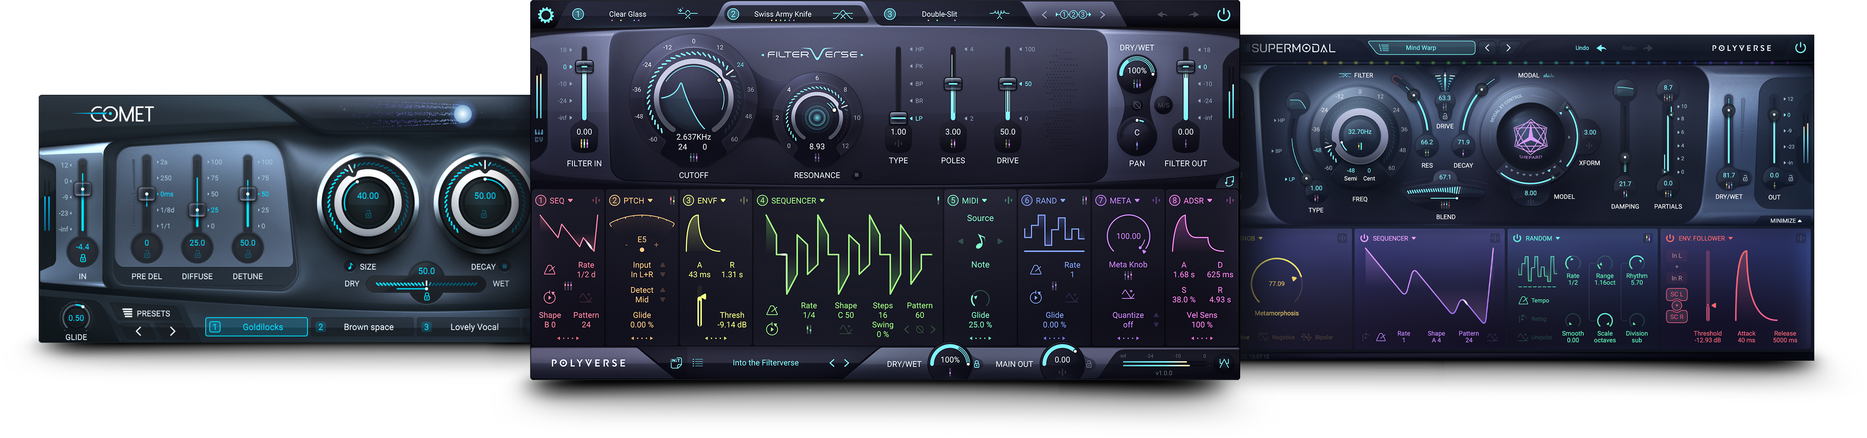Select the Goldilocks preset in Comet
Screen dimensions: 1867x438
[262, 327]
